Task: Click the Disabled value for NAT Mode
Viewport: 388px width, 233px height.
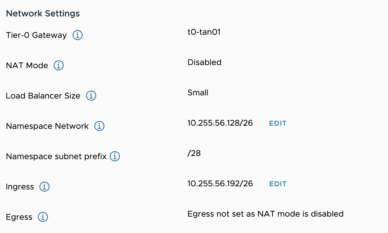Action: pos(204,62)
